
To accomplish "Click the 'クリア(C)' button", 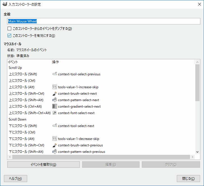I will [171, 164].
